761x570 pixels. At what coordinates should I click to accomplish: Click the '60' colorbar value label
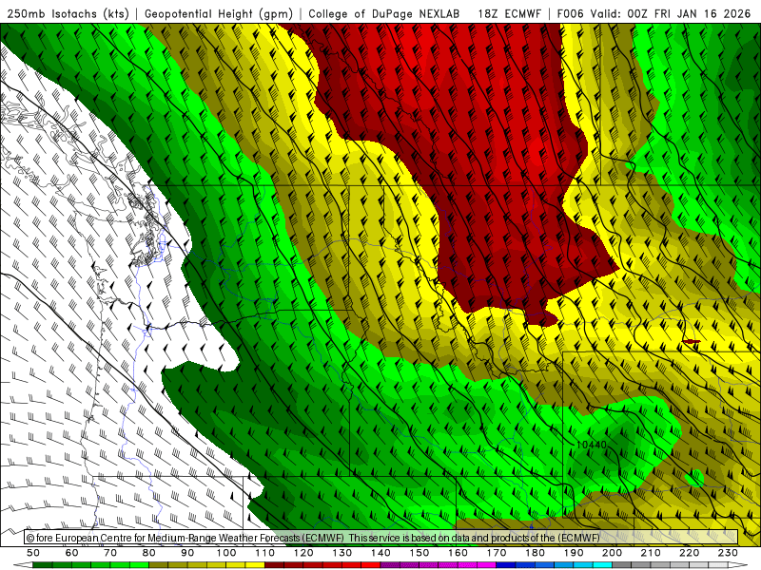(x=72, y=553)
